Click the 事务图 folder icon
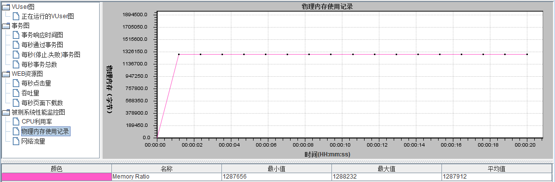This screenshot has width=555, height=182. (x=6, y=26)
